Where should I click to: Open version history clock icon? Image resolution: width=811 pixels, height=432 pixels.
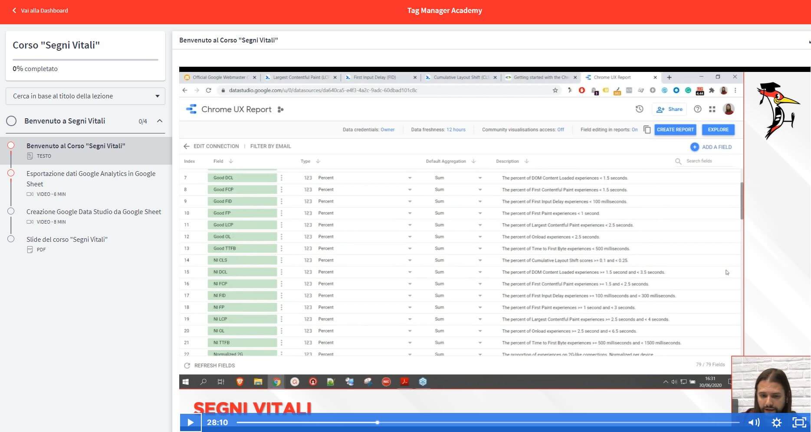point(639,109)
